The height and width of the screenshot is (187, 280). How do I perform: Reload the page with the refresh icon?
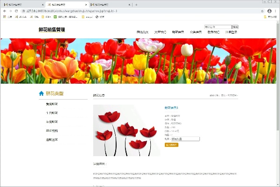tap(16, 11)
